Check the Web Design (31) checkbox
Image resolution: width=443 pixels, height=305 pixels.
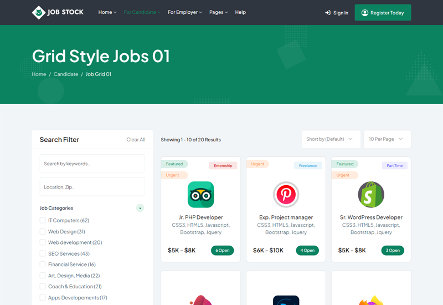43,231
